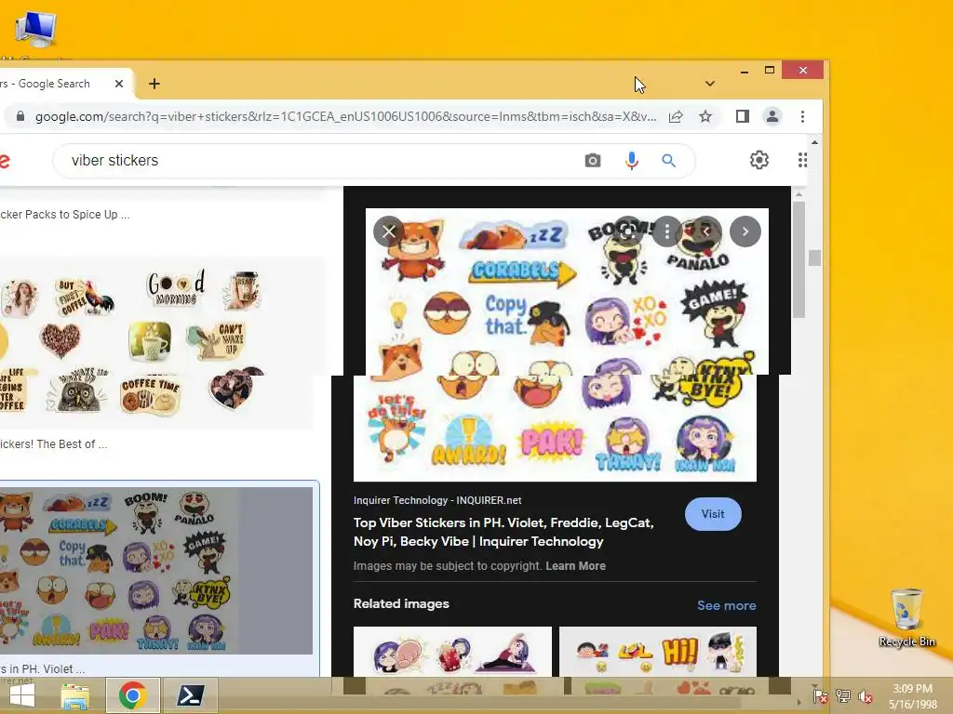
Task: Open the clock showing 3:09 PM
Action: pos(912,696)
